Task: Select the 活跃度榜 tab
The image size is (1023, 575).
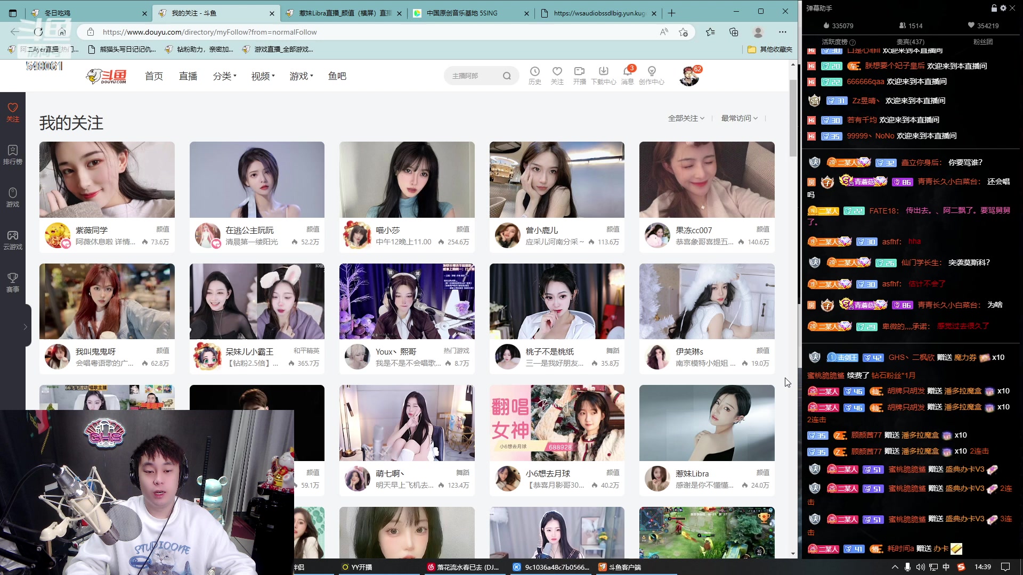Action: [838, 42]
